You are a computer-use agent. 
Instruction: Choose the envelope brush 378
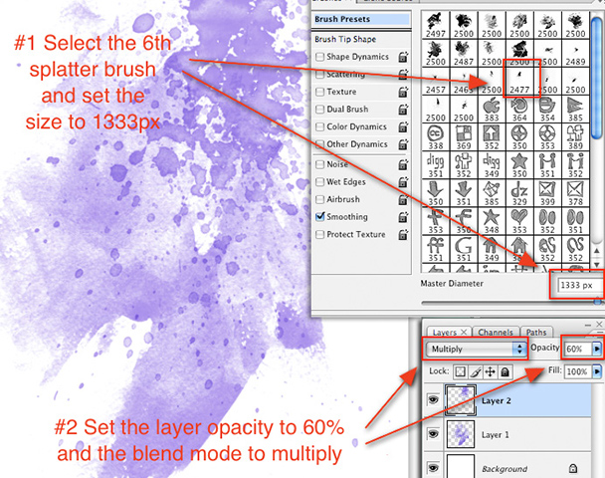coord(575,193)
